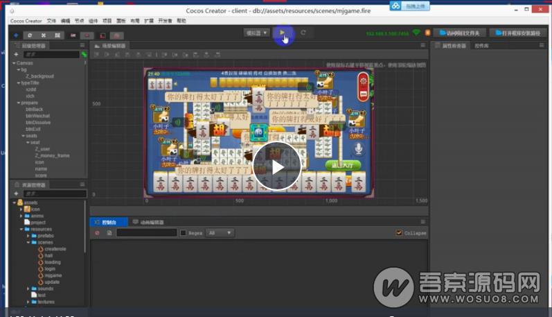The height and width of the screenshot is (317, 552).
Task: Open the assets panel hamburger menu
Action: click(82, 184)
